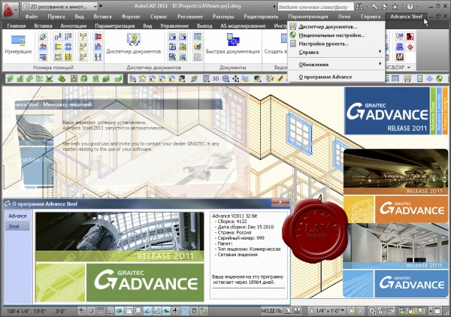Click Диспетчер документов menu item icon
The width and height of the screenshot is (451, 317).
[x=293, y=26]
